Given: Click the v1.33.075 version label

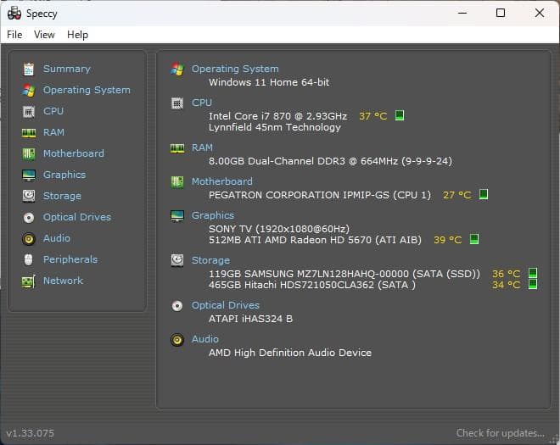Looking at the screenshot, I should tap(31, 433).
